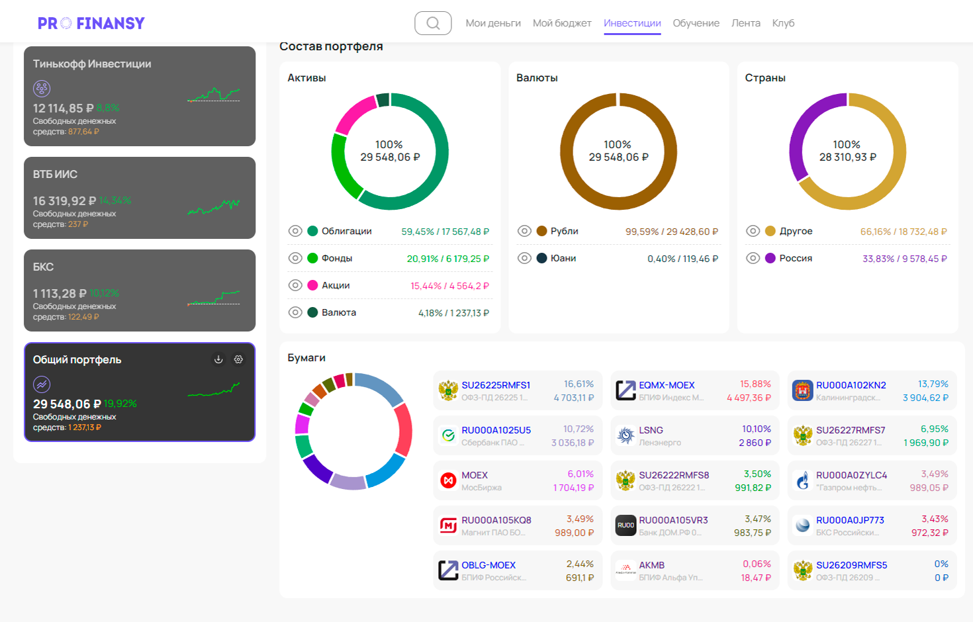The image size is (973, 622).
Task: Click the Ленэнерго LSNG logo
Action: coord(625,435)
